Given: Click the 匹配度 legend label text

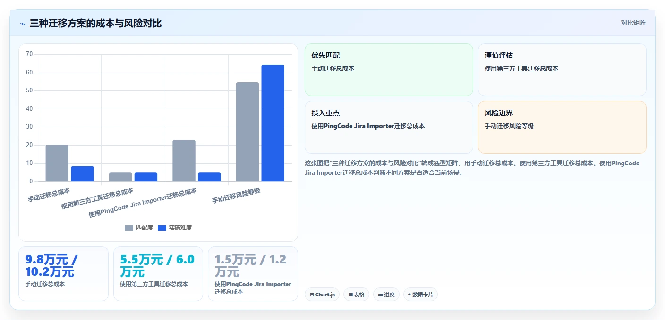Looking at the screenshot, I should pos(145,228).
